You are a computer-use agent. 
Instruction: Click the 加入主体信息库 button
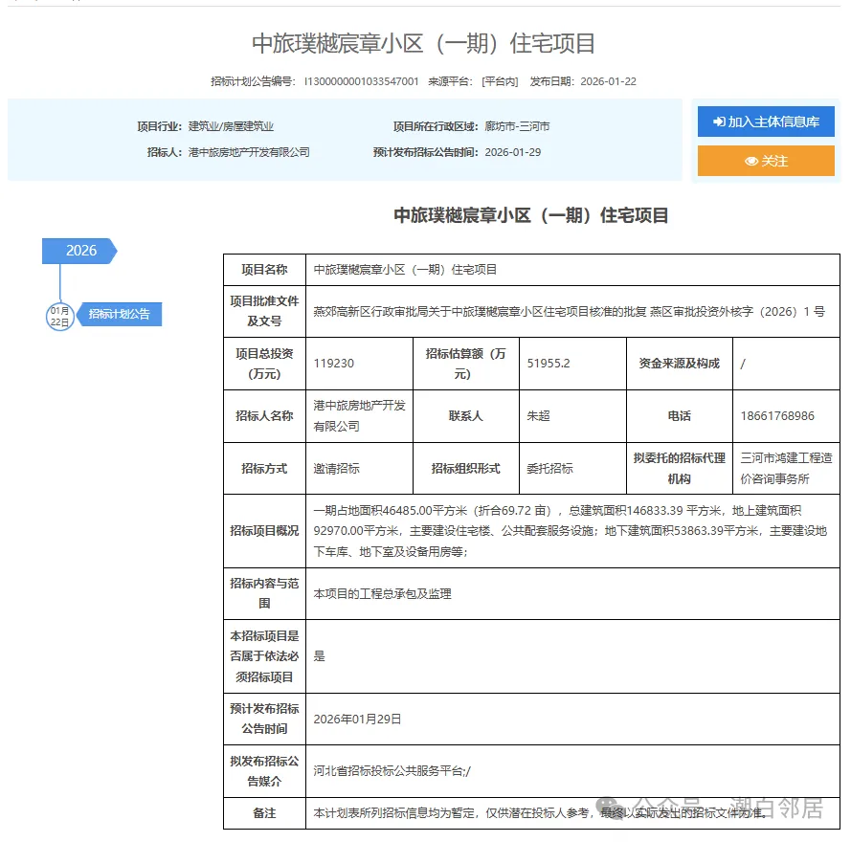[764, 122]
